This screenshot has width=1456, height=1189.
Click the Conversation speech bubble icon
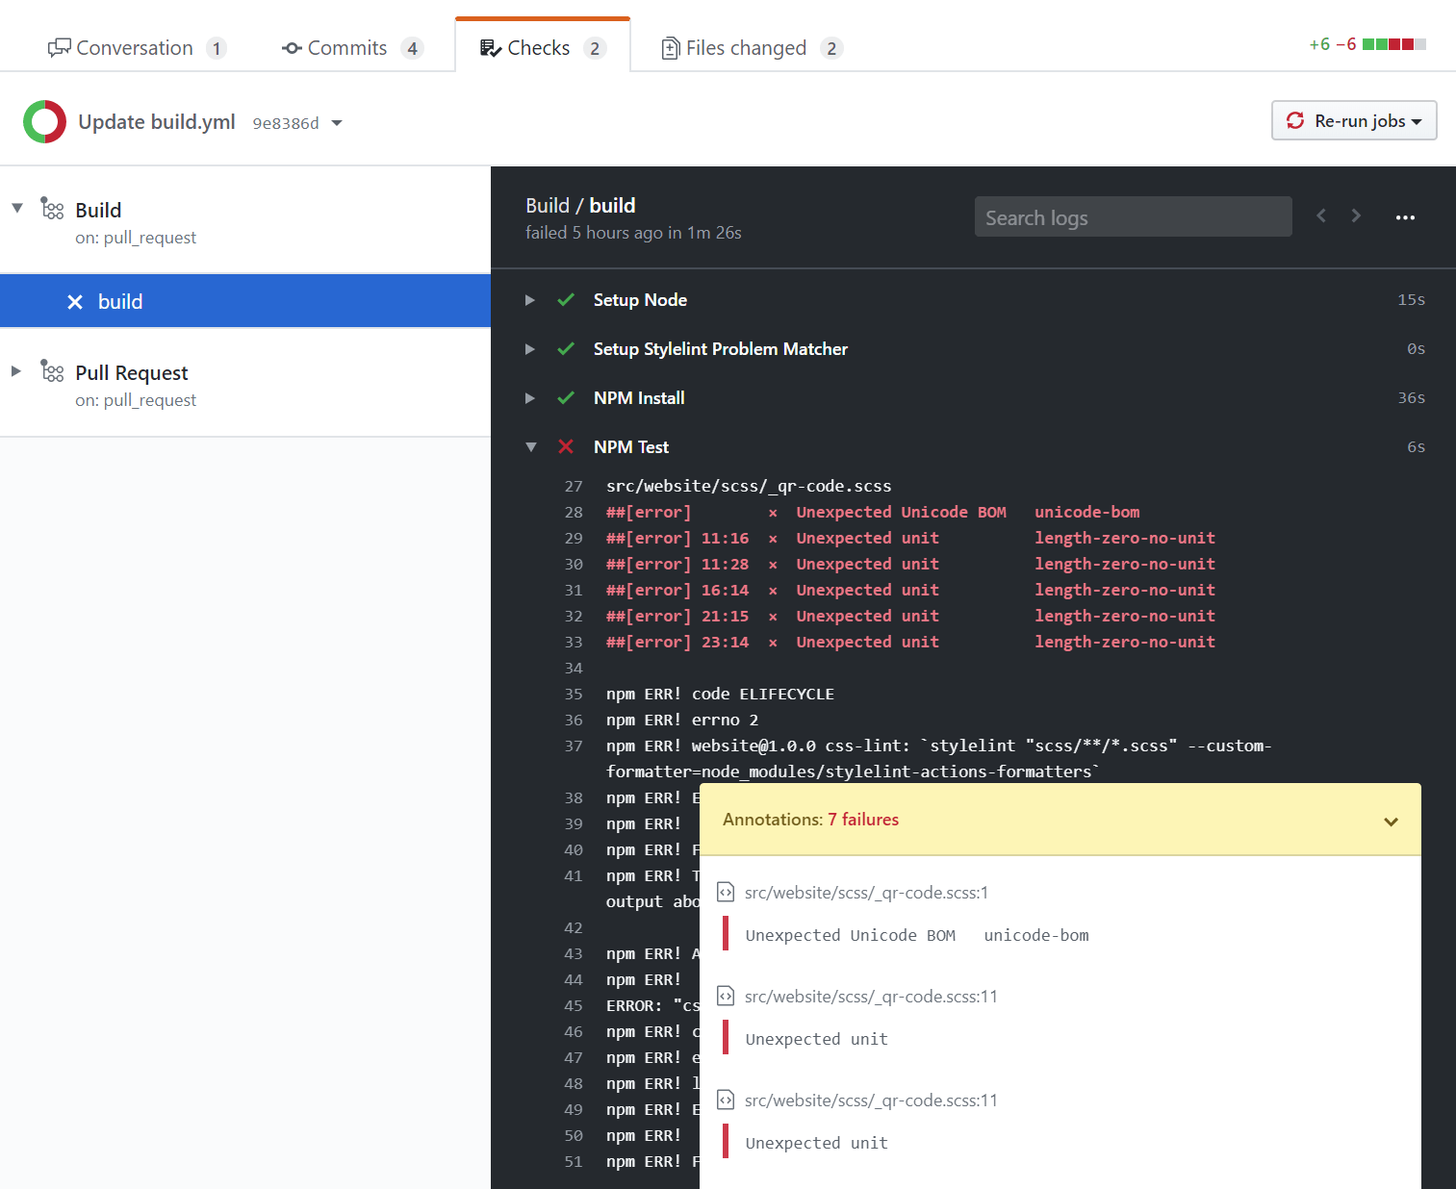pyautogui.click(x=60, y=47)
